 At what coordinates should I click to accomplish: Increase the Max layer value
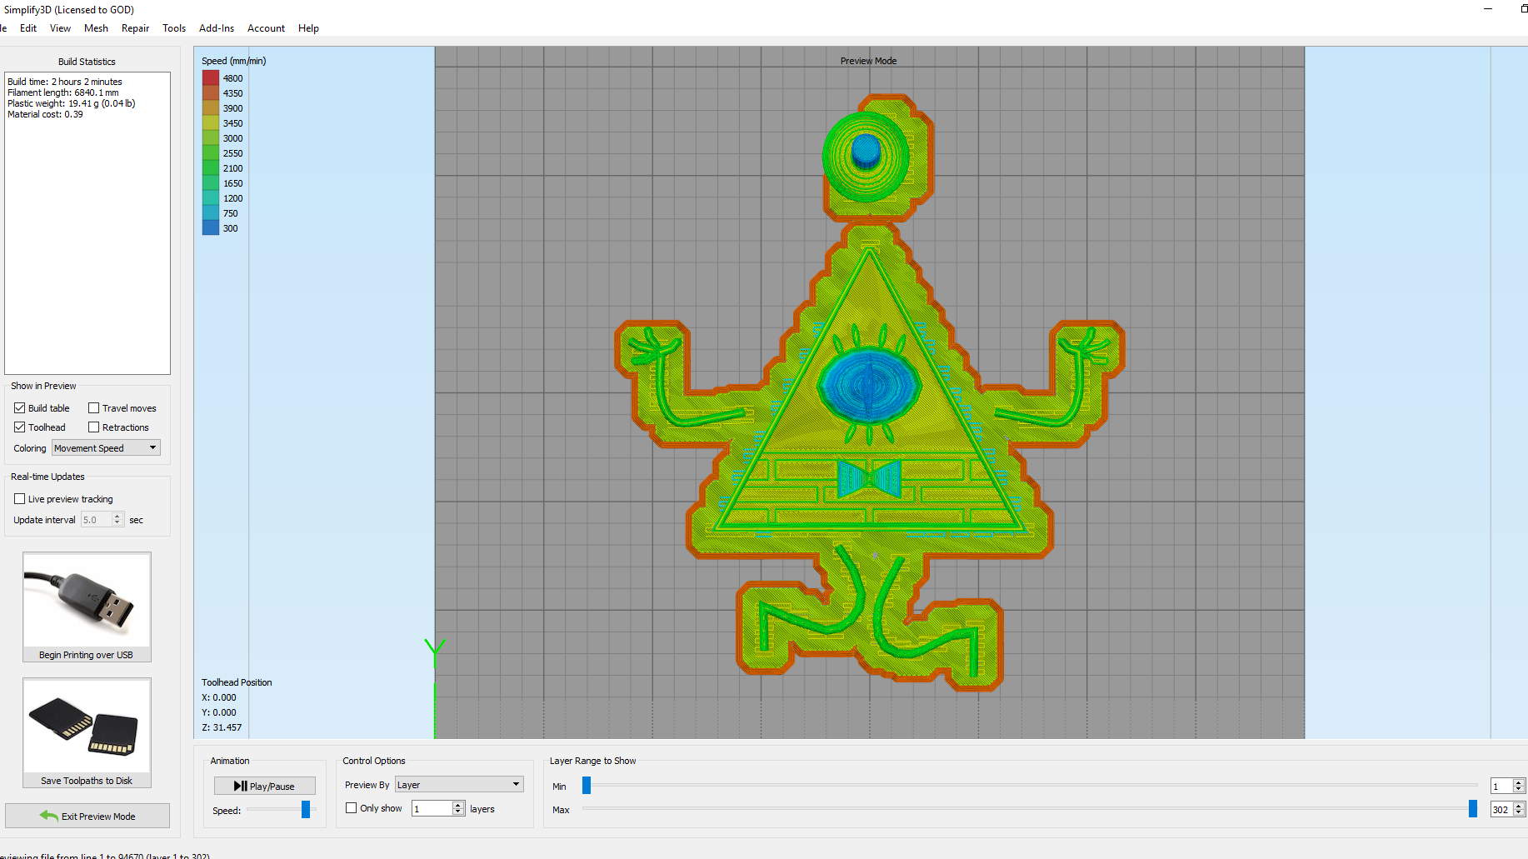coord(1519,806)
